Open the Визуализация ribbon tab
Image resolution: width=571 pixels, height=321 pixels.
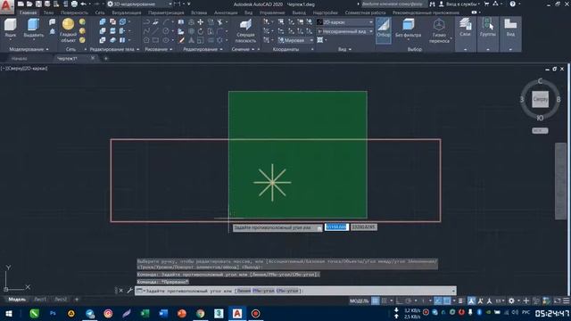[x=126, y=12]
